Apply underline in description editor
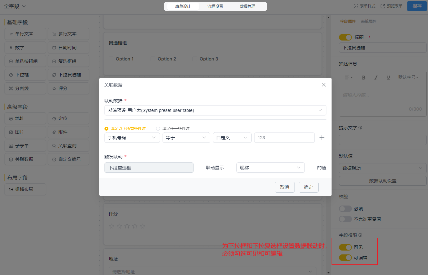 [388, 78]
